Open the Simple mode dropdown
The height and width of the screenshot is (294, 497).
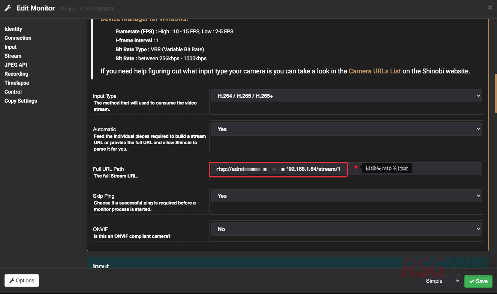coord(440,281)
